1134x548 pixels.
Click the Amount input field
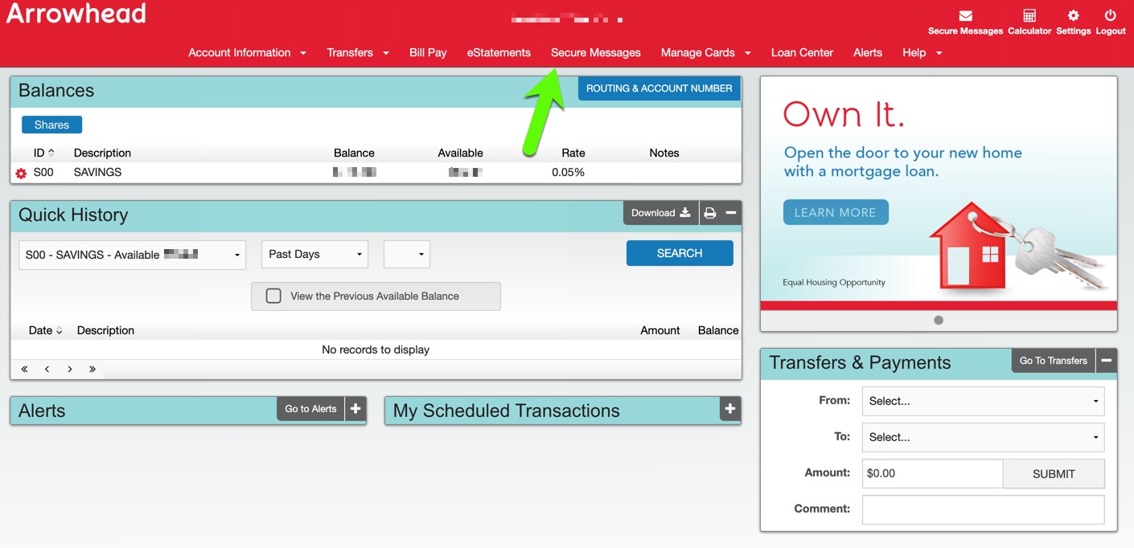(931, 473)
